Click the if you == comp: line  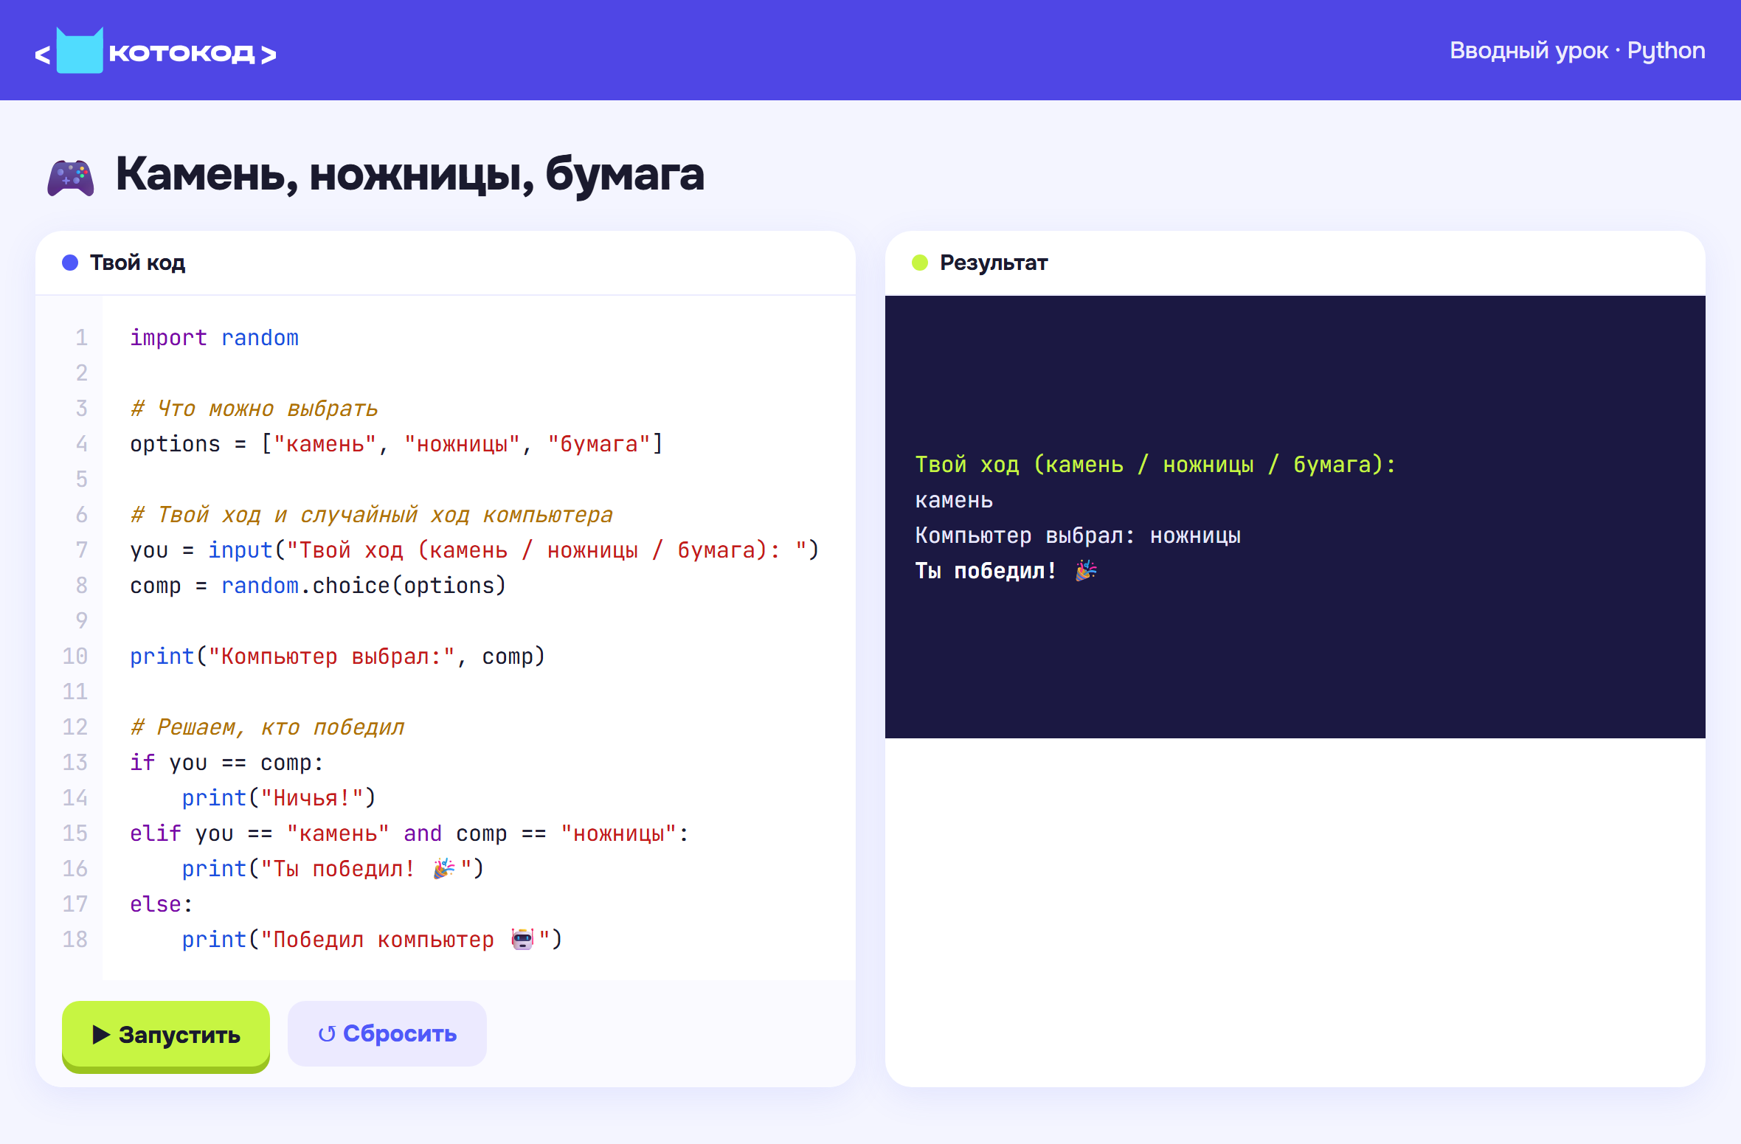pyautogui.click(x=226, y=762)
